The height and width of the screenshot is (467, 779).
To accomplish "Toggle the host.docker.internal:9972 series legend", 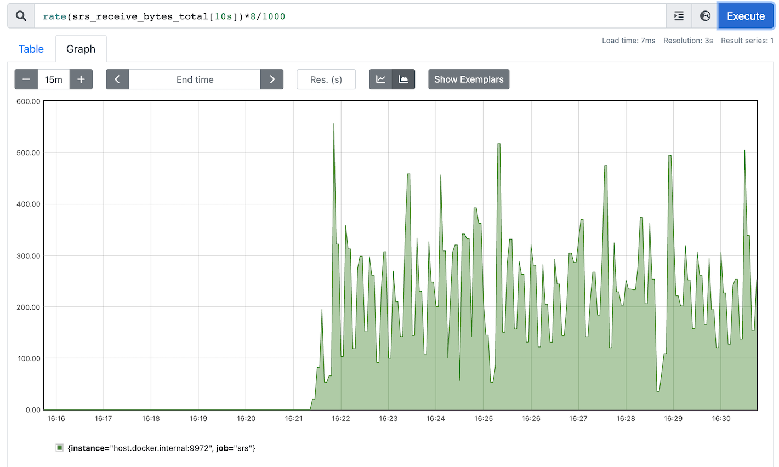I will pyautogui.click(x=162, y=448).
